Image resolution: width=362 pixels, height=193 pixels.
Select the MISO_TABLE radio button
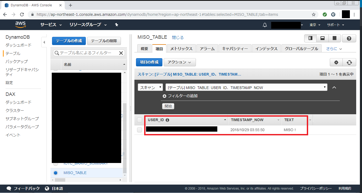55,173
